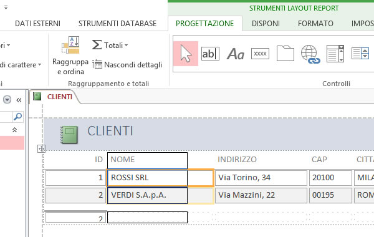
Task: Open navigation pane dropdown arrow
Action: pyautogui.click(x=7, y=100)
